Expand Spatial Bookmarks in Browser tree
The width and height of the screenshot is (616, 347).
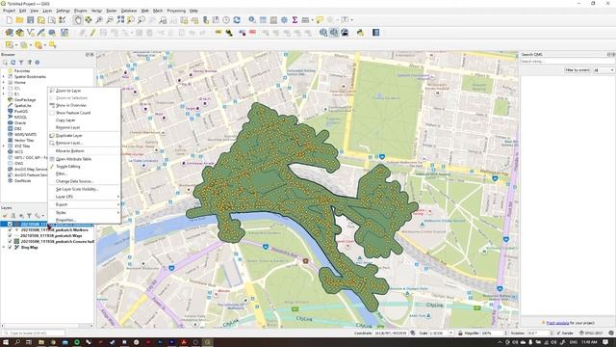tap(4, 77)
